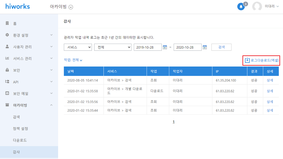283x159 pixels.
Task: Open the 서비스 select box
Action: (x=78, y=47)
